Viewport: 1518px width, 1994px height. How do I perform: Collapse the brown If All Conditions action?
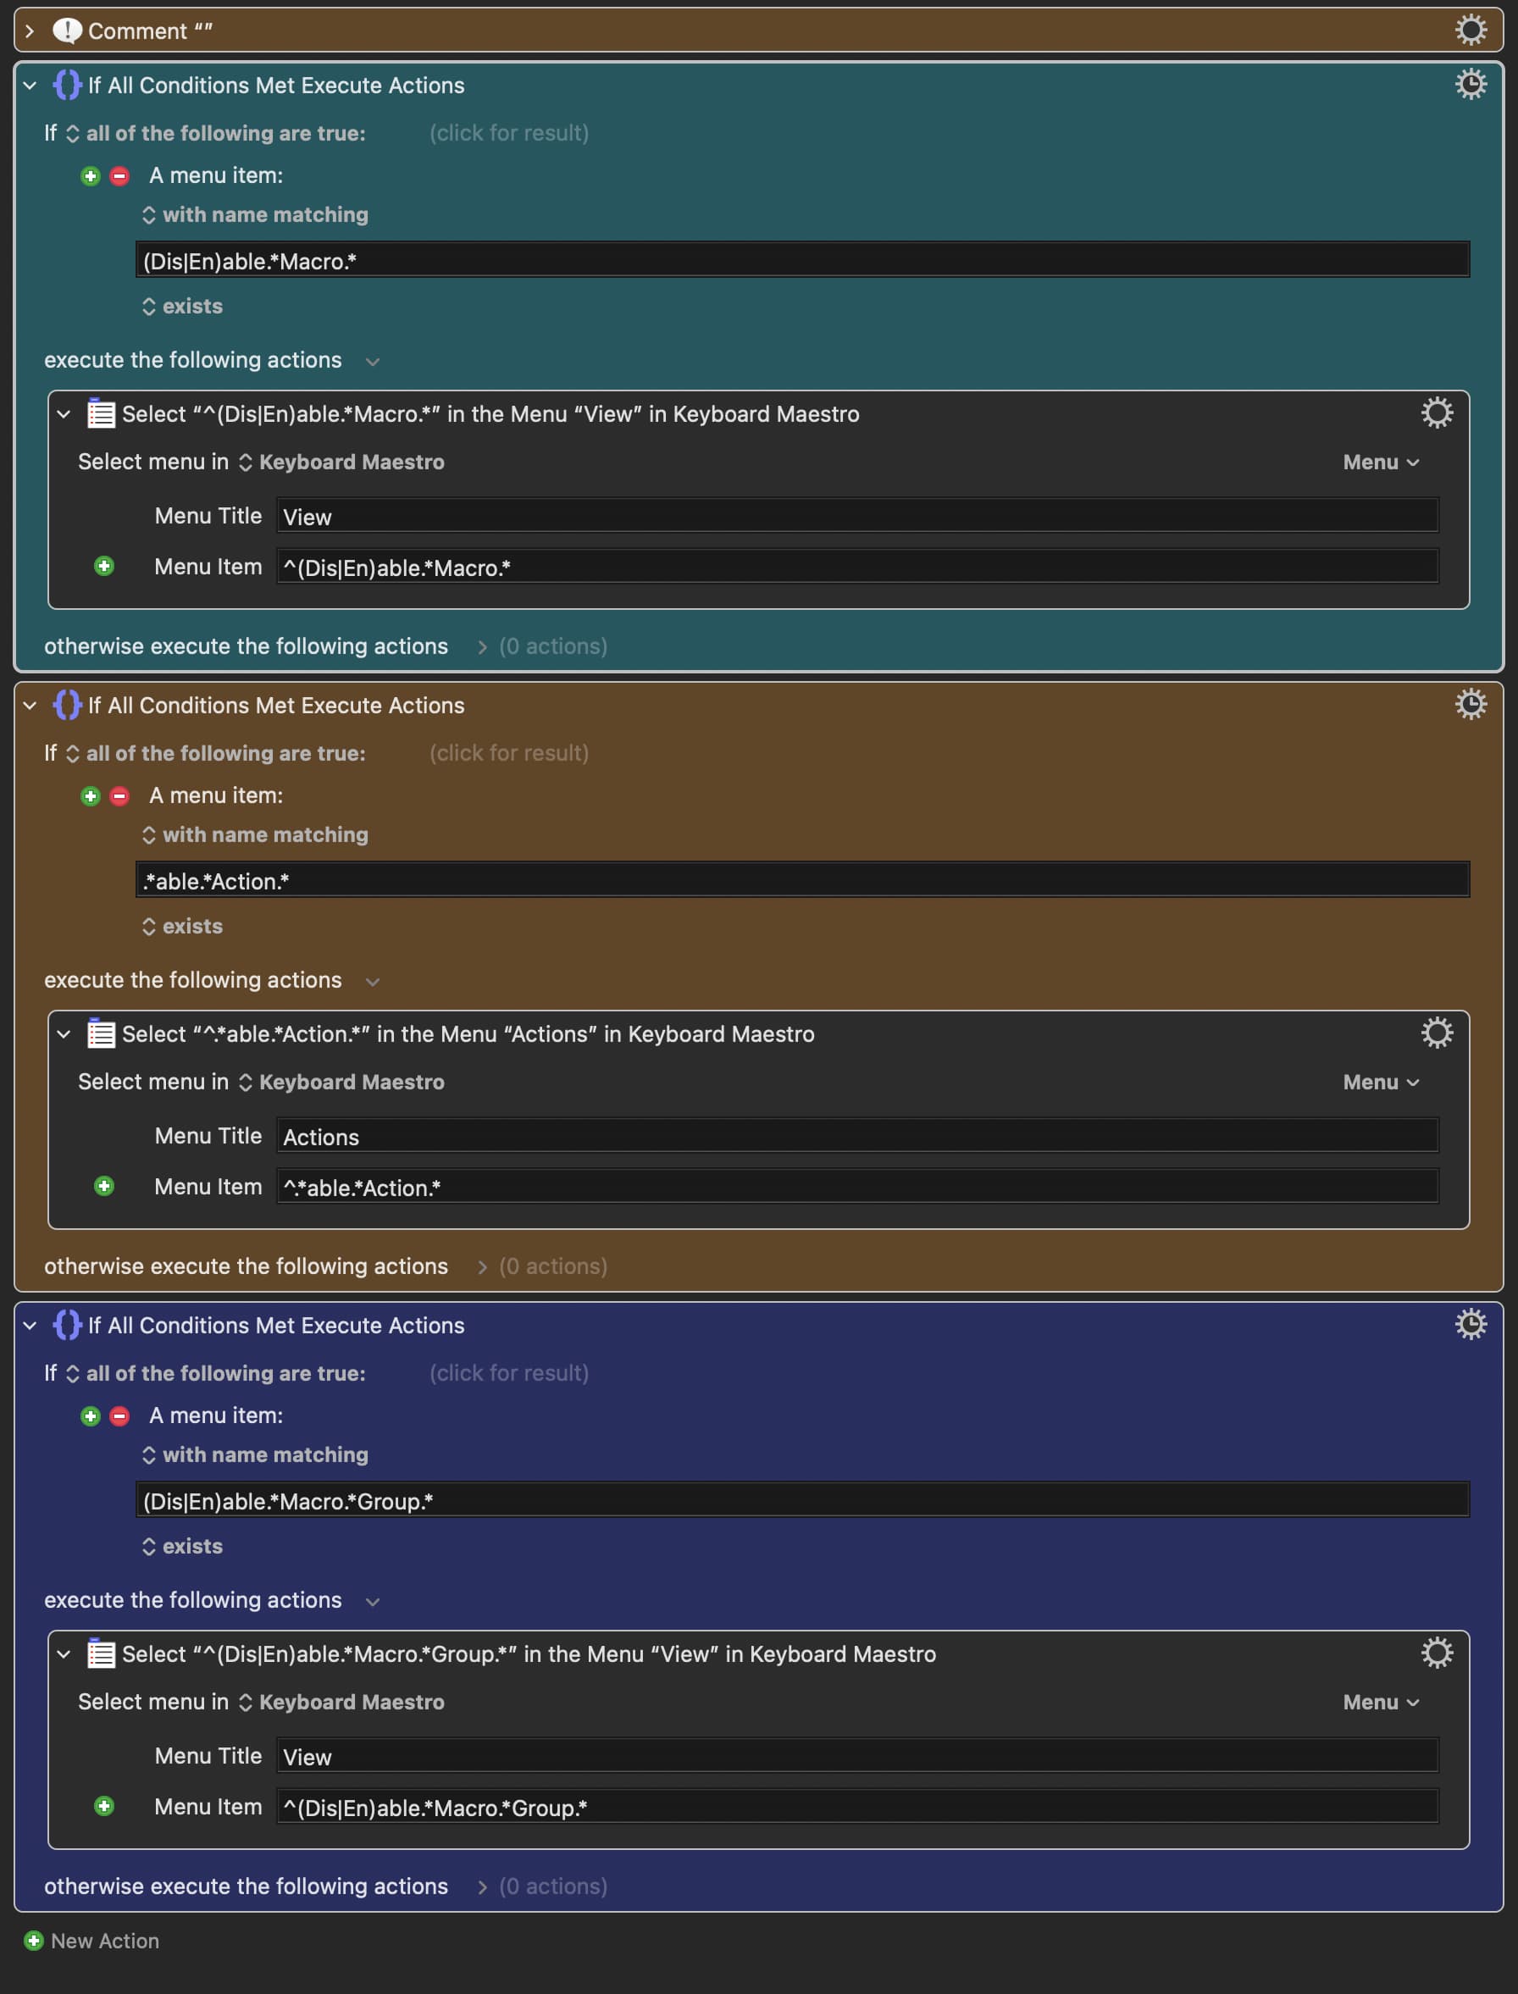click(x=30, y=706)
